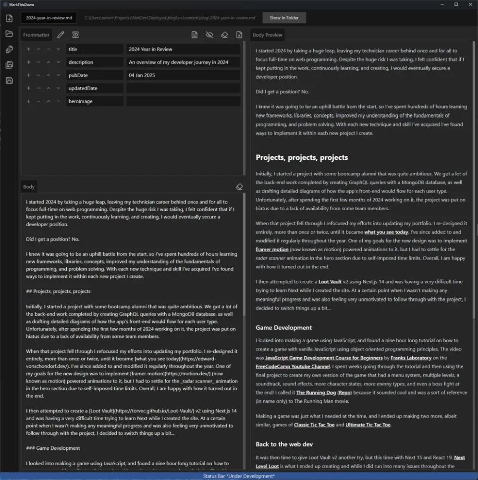Move the pubDate row up with its chevron
478x480 pixels.
(49, 75)
